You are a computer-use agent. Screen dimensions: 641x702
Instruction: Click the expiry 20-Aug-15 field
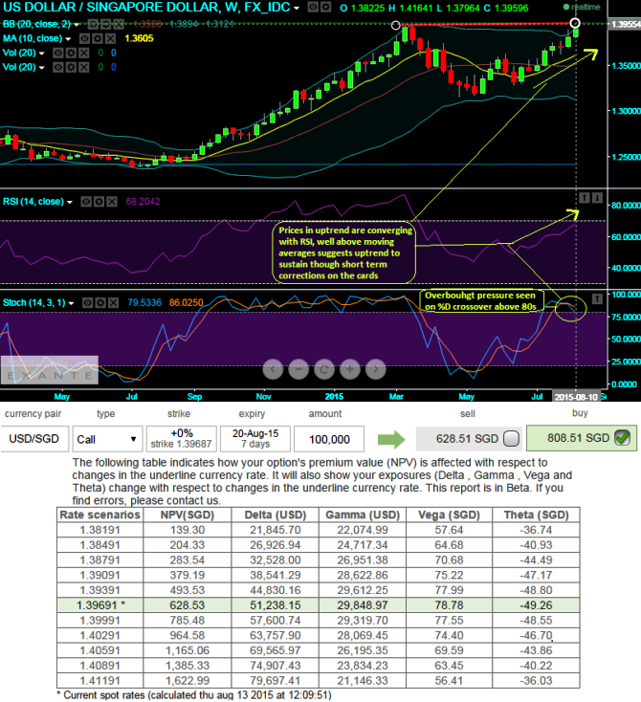point(255,439)
